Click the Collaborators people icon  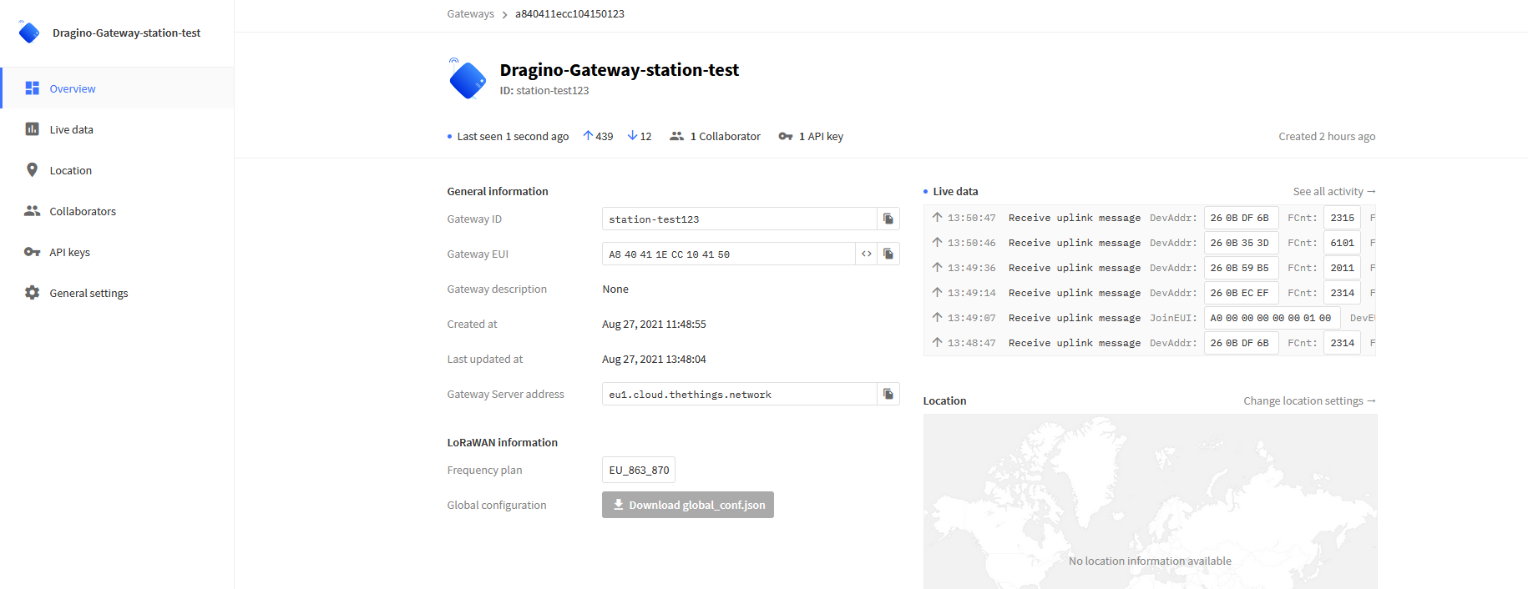[33, 211]
